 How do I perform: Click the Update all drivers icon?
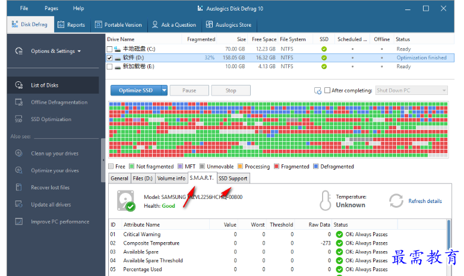pyautogui.click(x=19, y=204)
